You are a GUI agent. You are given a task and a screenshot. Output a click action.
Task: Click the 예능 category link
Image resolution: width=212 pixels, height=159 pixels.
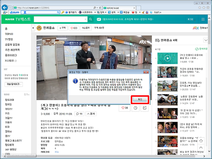[57, 152]
